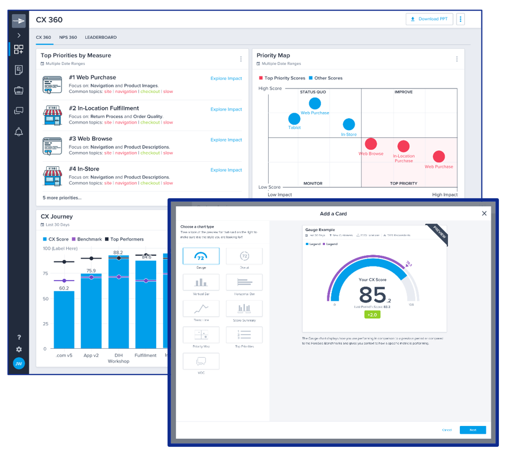This screenshot has width=531, height=449.
Task: Click the help question mark icon
Action: [x=19, y=337]
